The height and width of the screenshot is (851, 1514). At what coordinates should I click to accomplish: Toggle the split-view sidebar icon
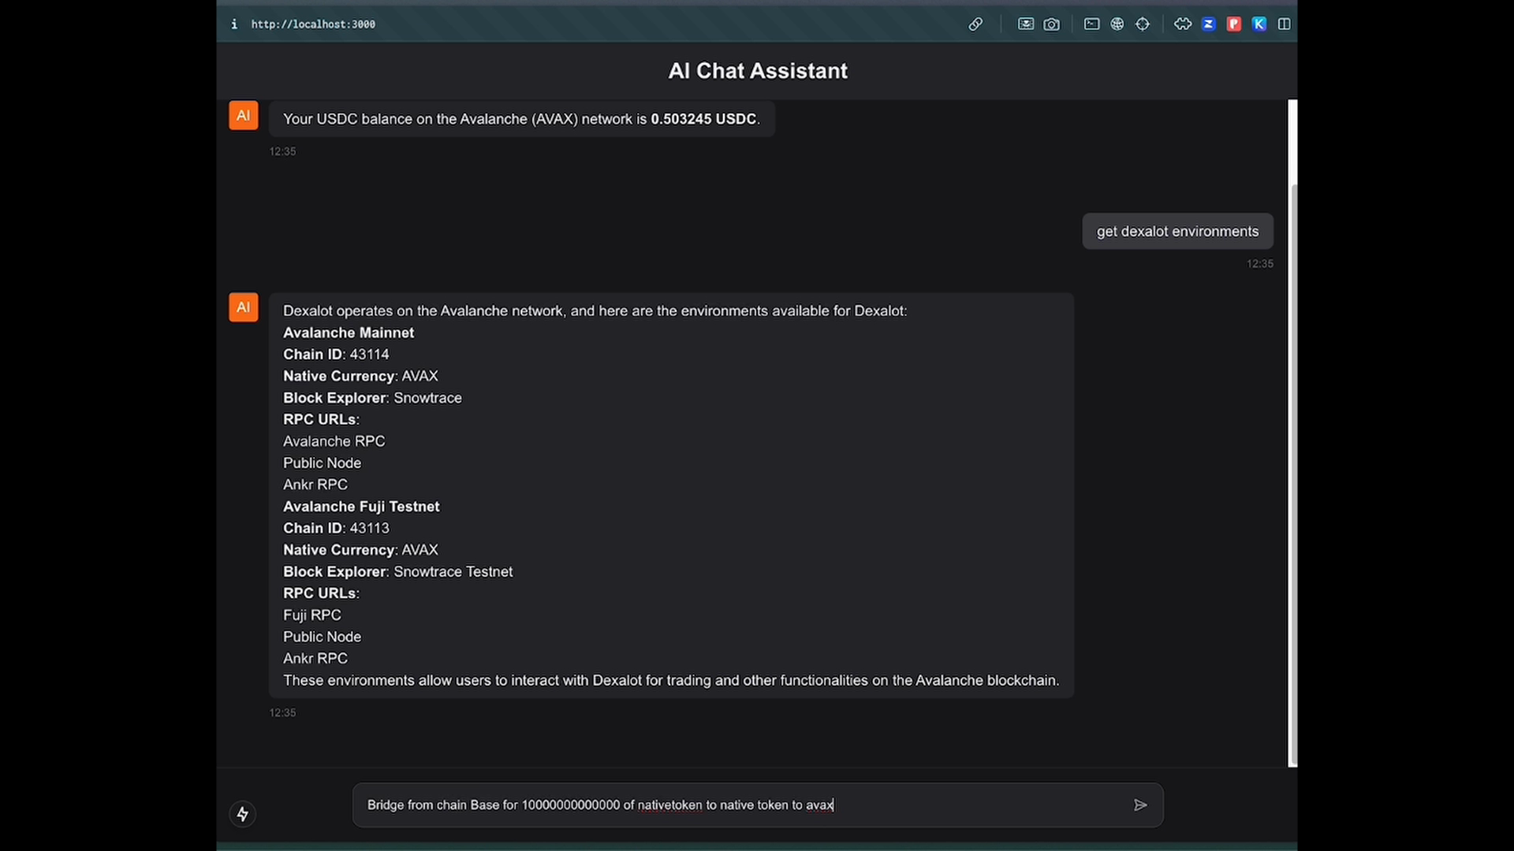(1285, 24)
